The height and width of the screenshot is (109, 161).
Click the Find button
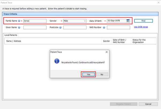pos(143,21)
